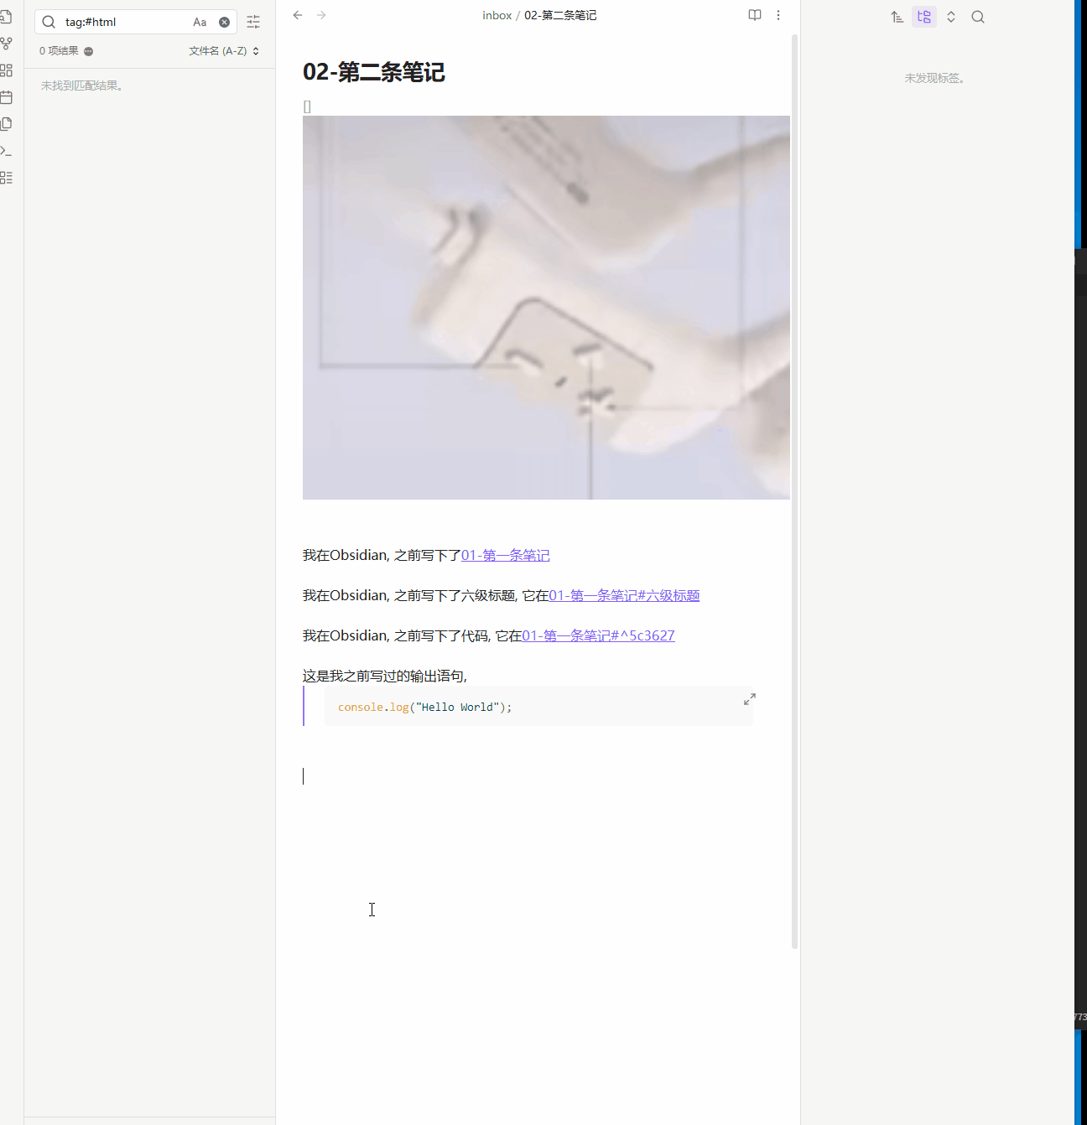Follow the 01-第一条笔记#^5c3627 block link
The height and width of the screenshot is (1125, 1087).
(598, 635)
